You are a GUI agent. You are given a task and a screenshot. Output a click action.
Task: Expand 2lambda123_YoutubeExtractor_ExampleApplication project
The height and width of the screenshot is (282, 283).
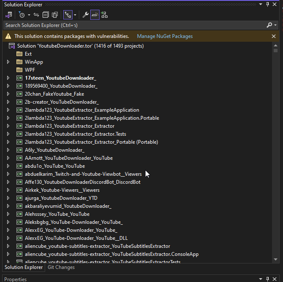coord(8,110)
